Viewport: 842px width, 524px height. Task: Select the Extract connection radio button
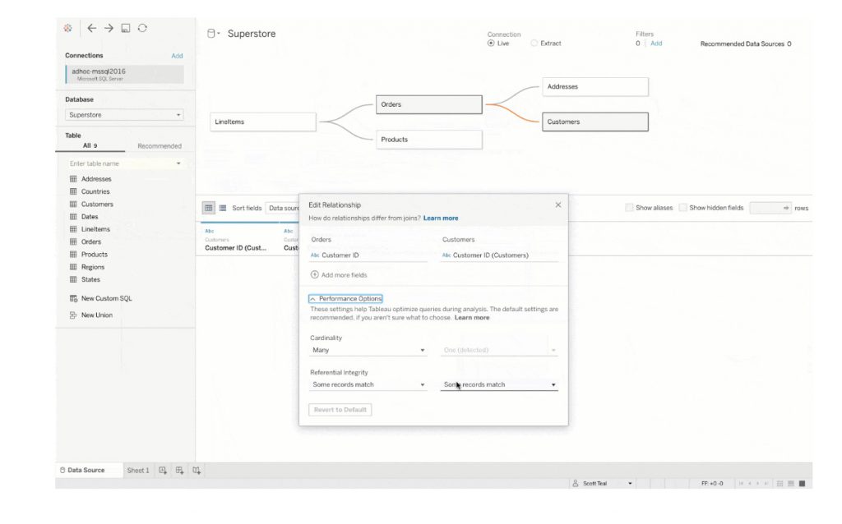[534, 42]
